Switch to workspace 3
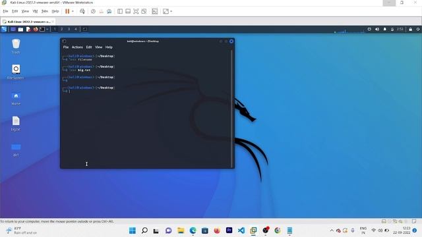This screenshot has width=422, height=237. (x=69, y=29)
